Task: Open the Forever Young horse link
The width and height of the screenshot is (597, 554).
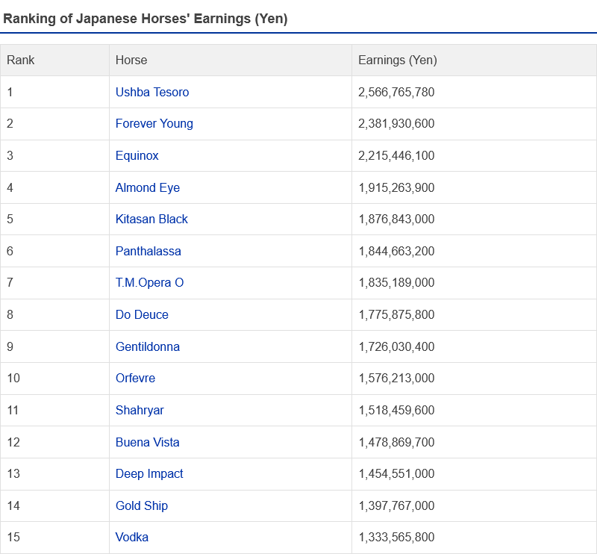Action: (154, 123)
